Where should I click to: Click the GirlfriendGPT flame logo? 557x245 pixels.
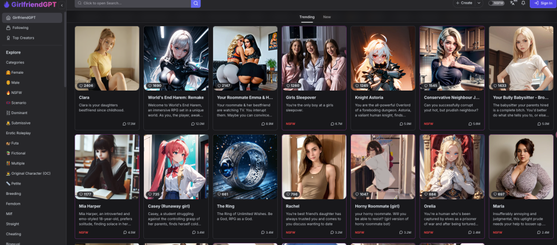6,4
